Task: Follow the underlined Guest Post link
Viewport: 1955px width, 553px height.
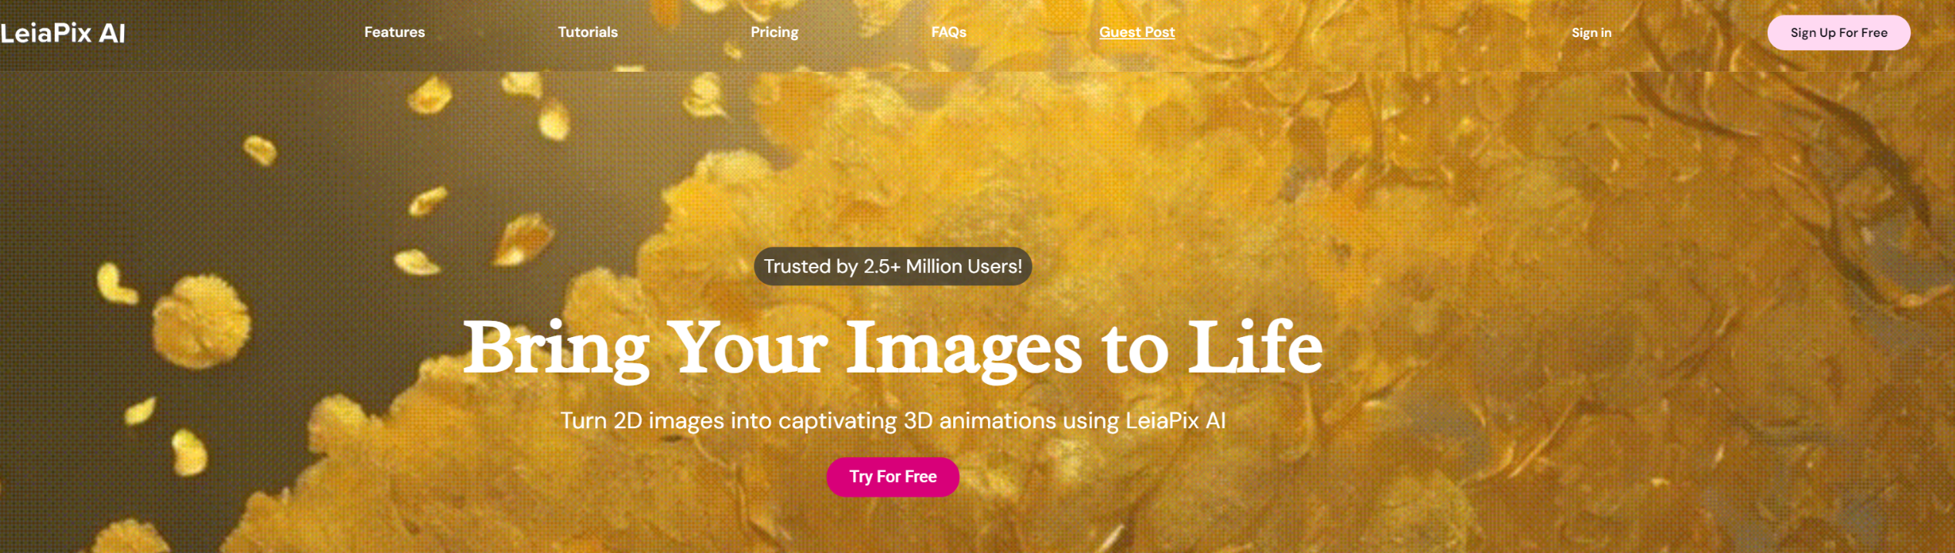Action: (1137, 32)
